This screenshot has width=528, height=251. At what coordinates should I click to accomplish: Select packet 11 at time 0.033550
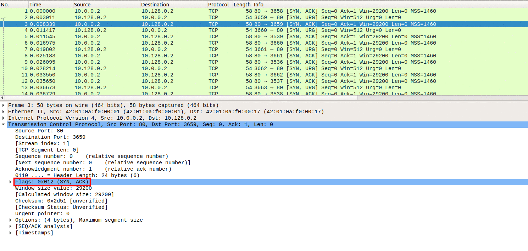point(264,75)
